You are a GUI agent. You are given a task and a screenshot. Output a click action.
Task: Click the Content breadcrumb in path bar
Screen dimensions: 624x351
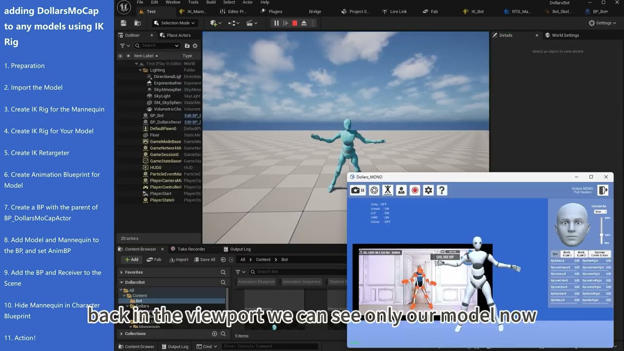(x=263, y=259)
